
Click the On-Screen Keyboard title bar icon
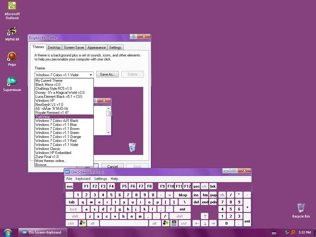tap(67, 172)
